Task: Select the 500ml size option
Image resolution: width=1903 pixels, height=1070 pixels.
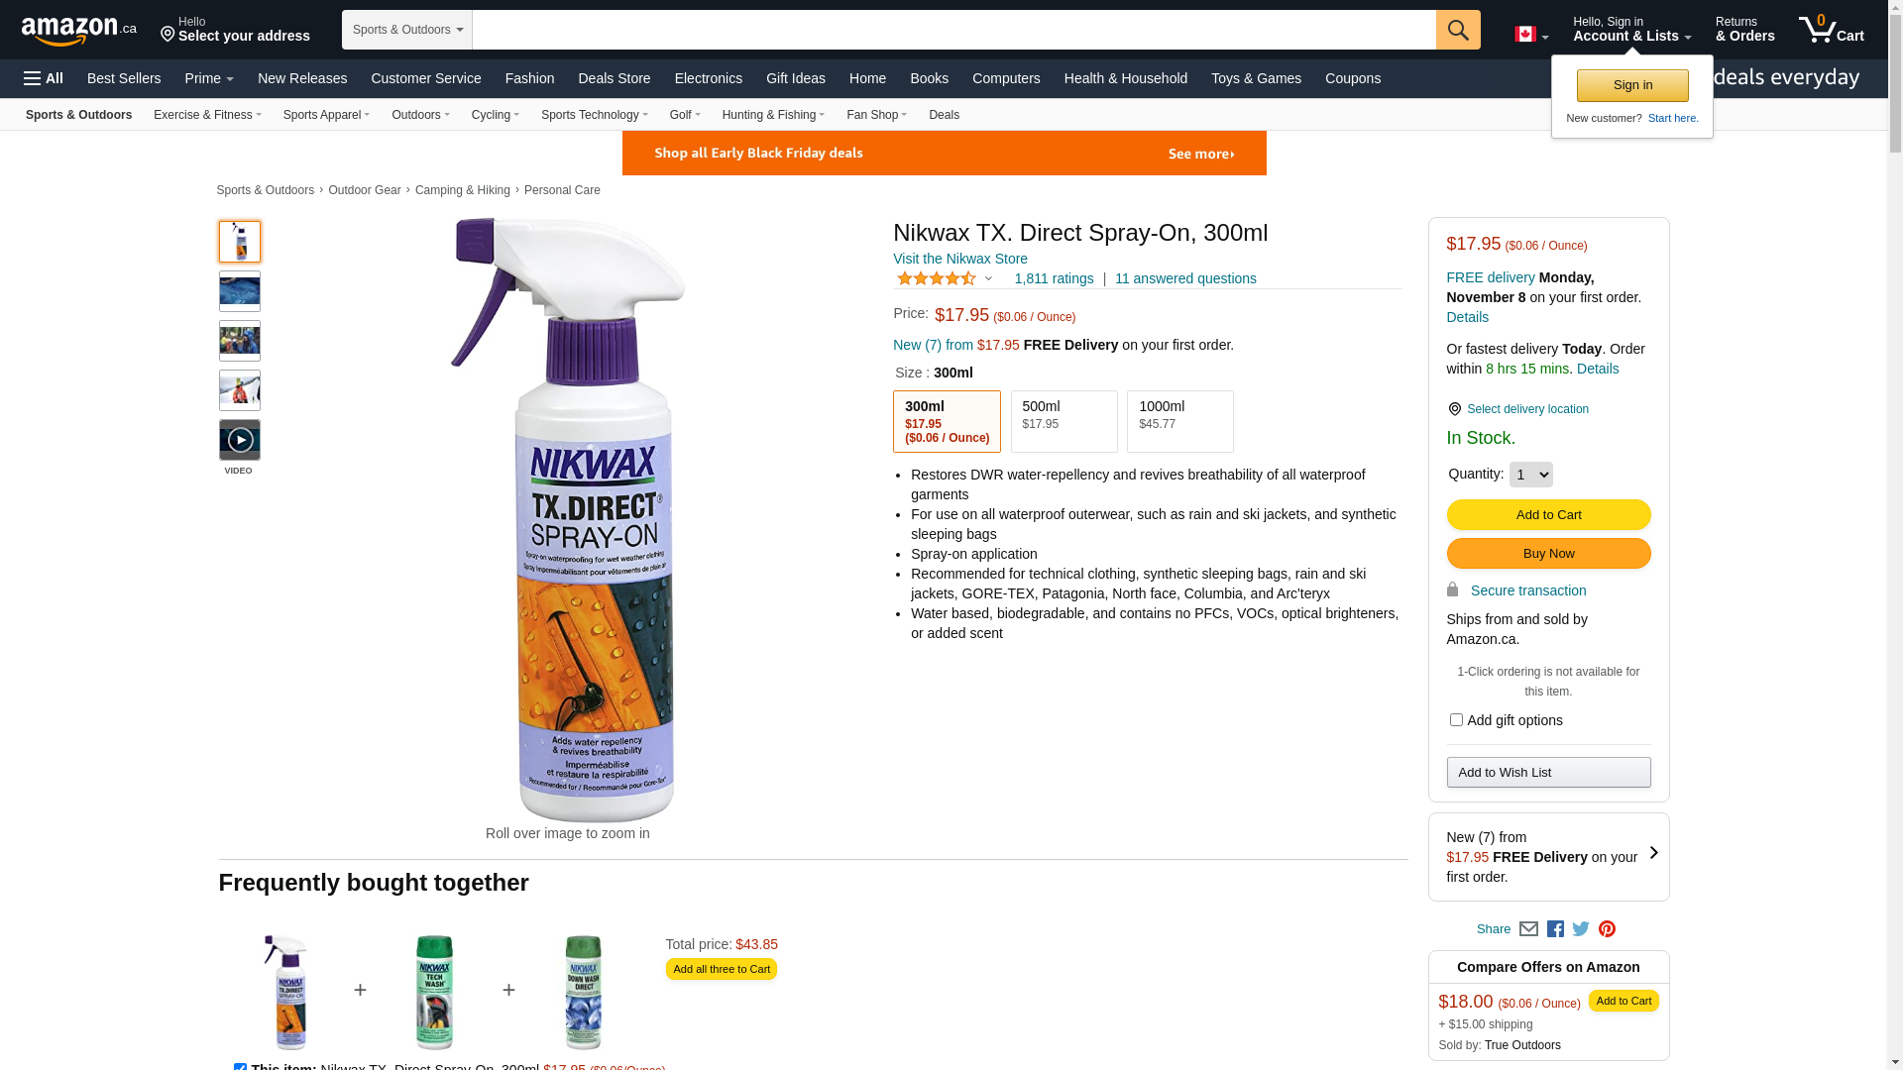Action: pyautogui.click(x=1063, y=421)
